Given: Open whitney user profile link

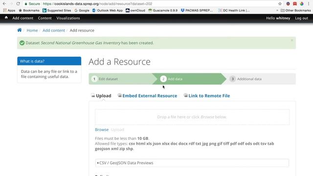Looking at the screenshot, I should (283, 18).
